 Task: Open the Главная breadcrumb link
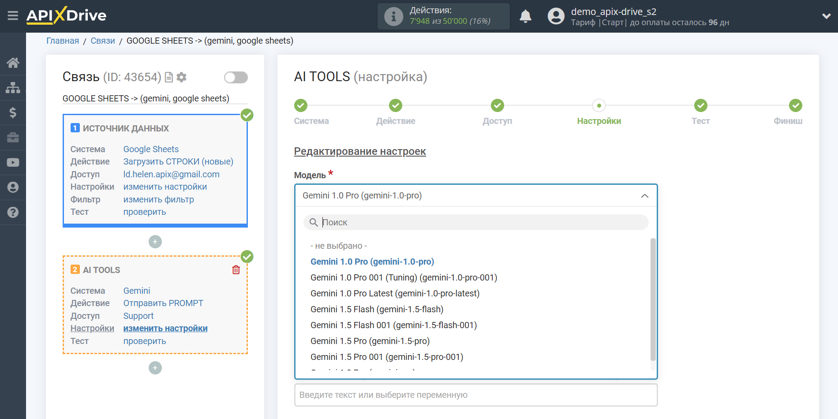click(63, 41)
